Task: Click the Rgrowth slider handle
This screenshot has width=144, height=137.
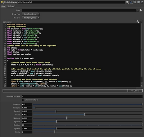Action: [56, 111]
